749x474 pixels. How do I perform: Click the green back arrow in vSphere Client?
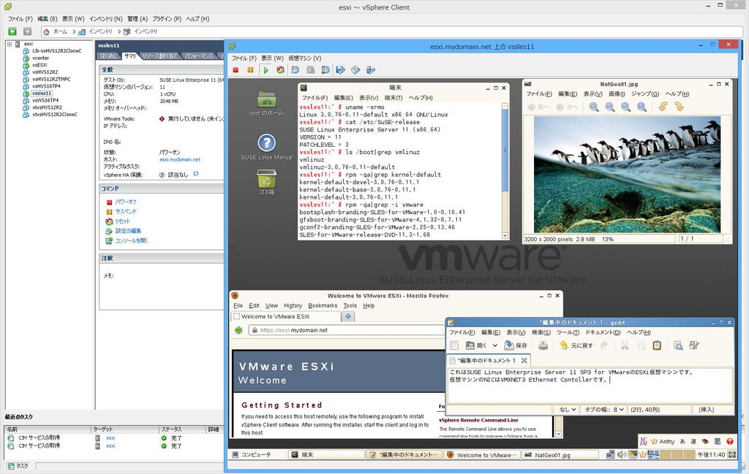(x=12, y=31)
